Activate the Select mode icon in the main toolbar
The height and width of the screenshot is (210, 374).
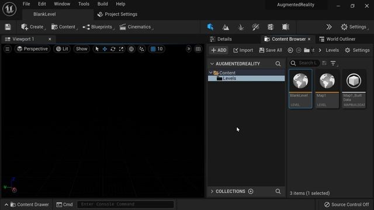[210, 27]
